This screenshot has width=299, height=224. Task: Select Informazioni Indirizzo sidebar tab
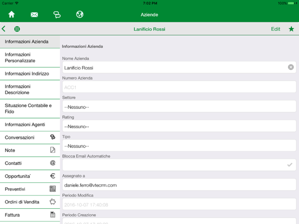pyautogui.click(x=30, y=74)
